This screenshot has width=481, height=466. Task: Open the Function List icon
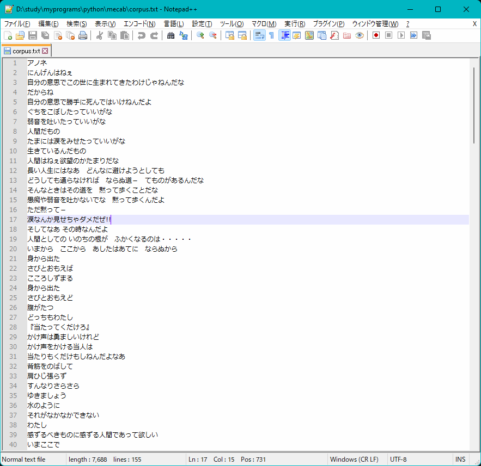[334, 35]
